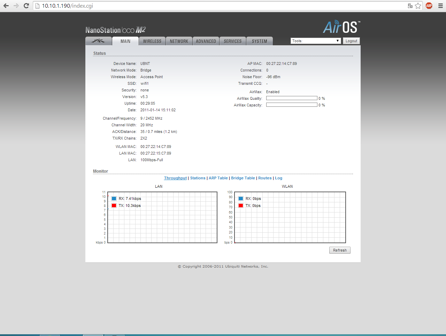Click the red WLAN TX legend swatch
The image size is (446, 336).
click(241, 206)
